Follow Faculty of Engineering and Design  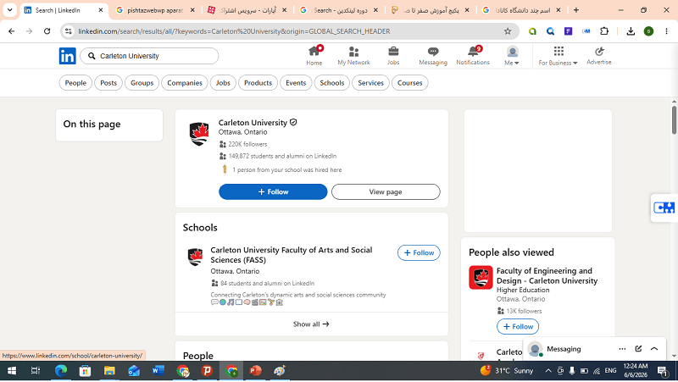[x=518, y=327]
